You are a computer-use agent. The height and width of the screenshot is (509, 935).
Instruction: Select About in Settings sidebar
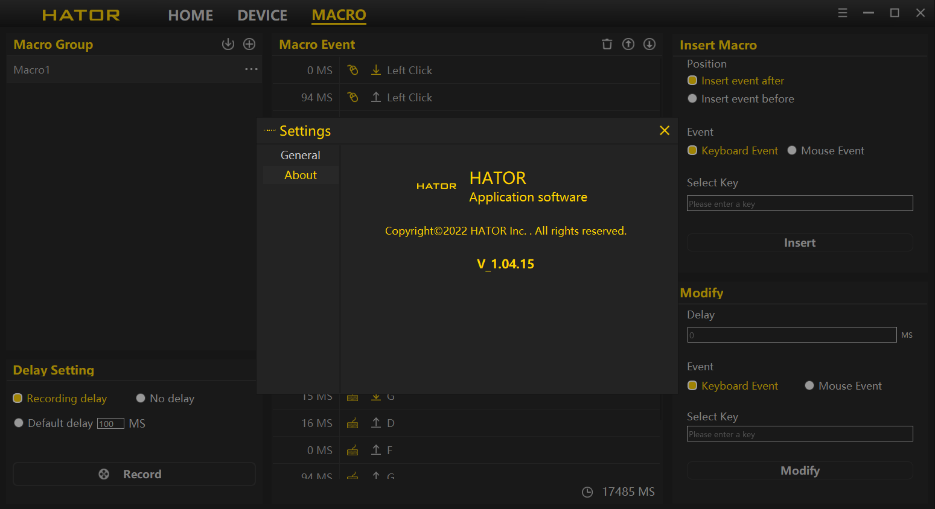click(x=301, y=175)
